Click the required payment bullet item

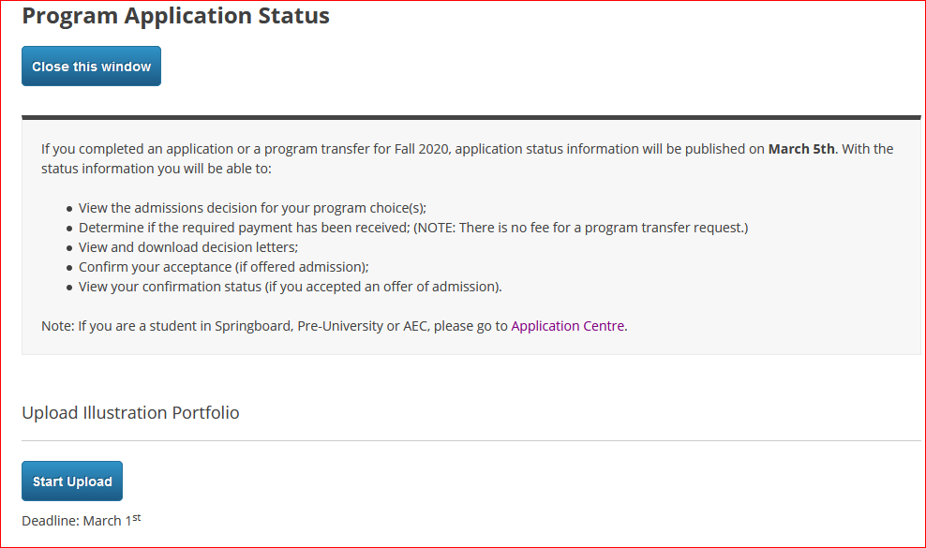click(x=413, y=228)
